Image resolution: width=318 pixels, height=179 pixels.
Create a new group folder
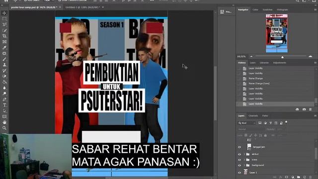click(299, 177)
